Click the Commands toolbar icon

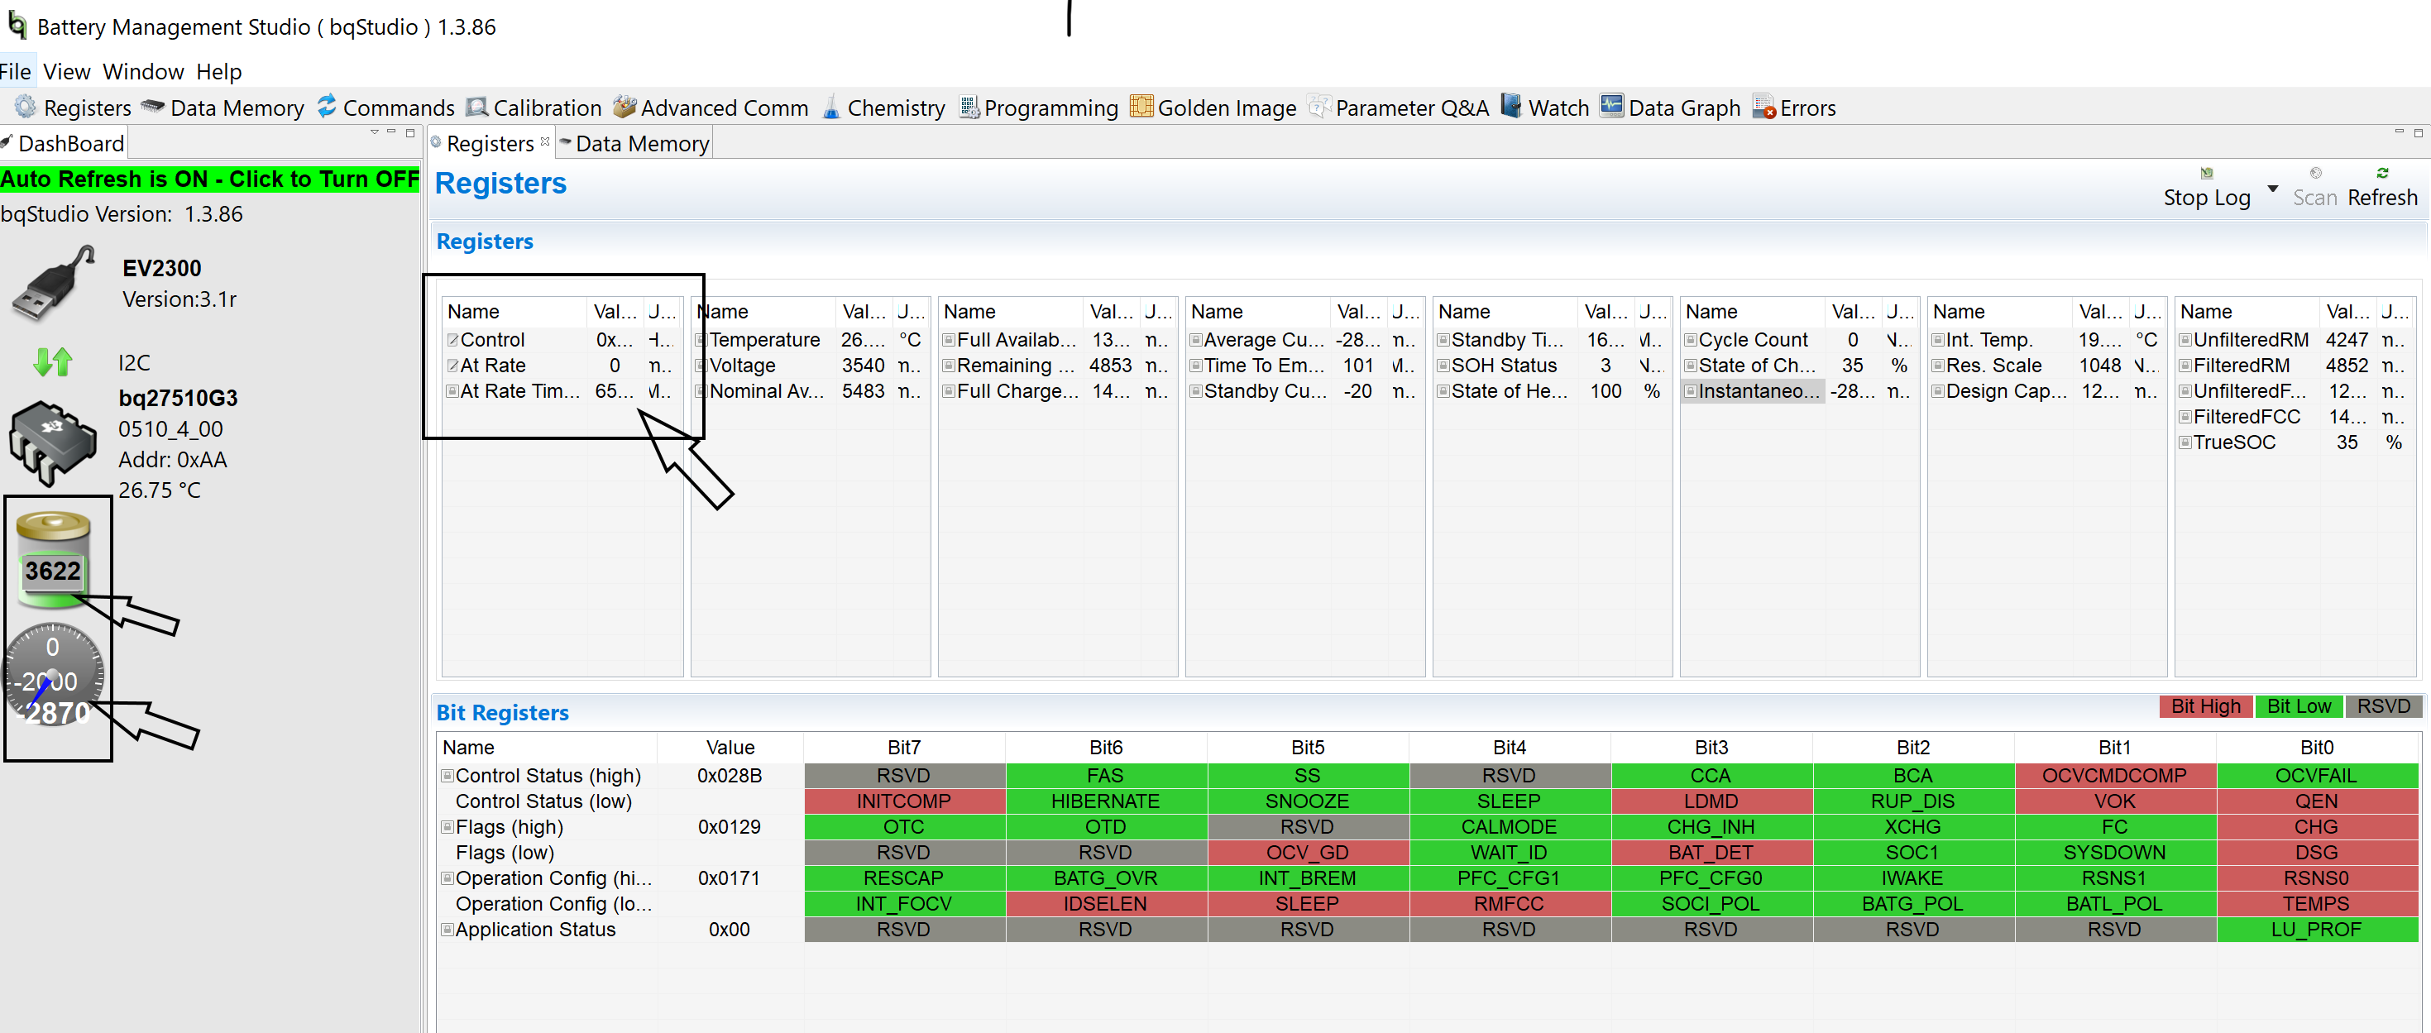327,107
